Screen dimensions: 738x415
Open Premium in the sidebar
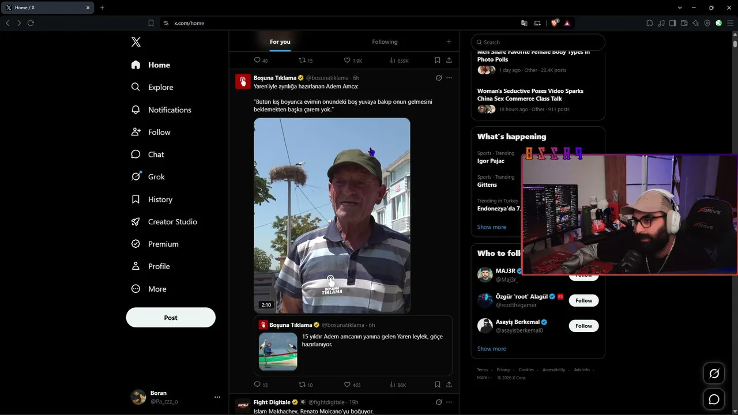click(x=155, y=244)
